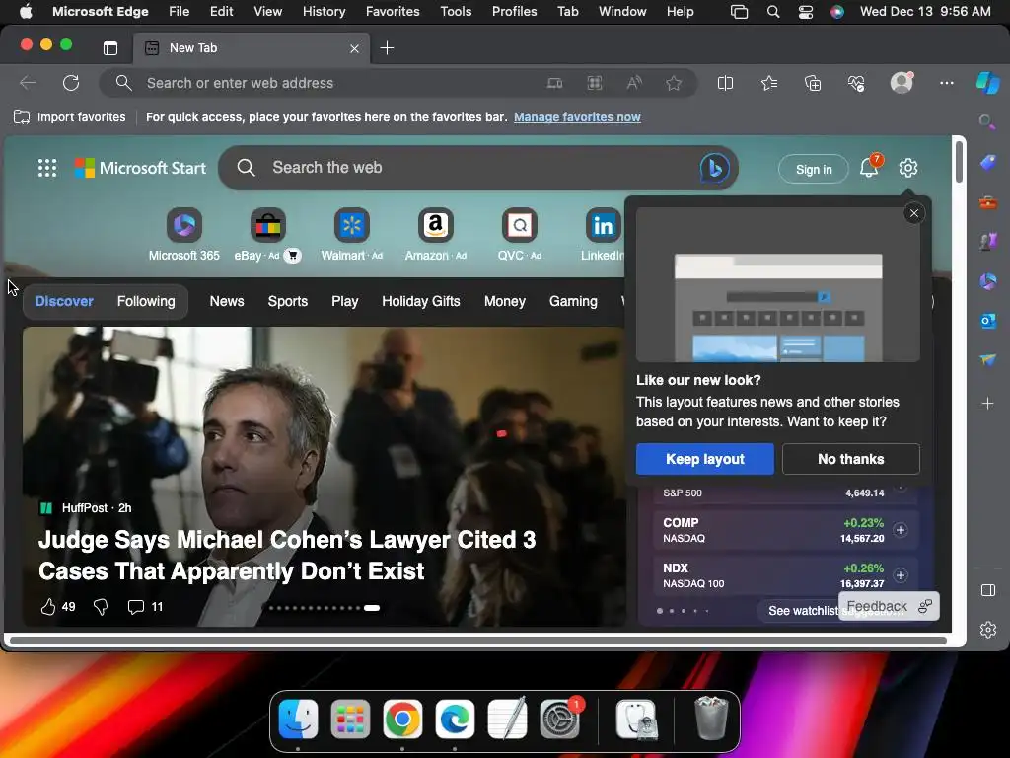
Task: Open the Holiday Gifts category
Action: click(x=421, y=301)
